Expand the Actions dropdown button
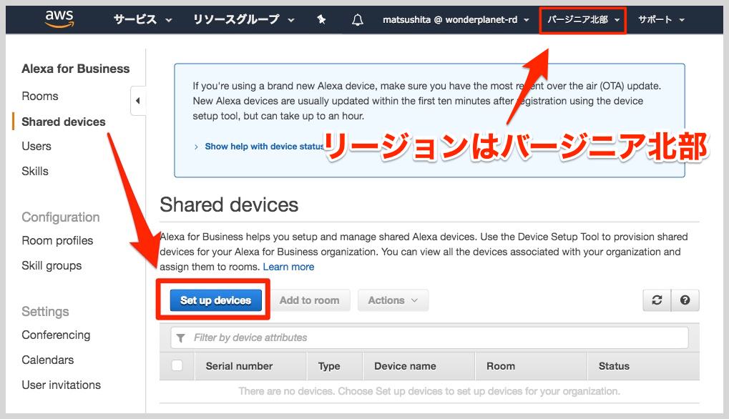This screenshot has height=419, width=729. 393,300
